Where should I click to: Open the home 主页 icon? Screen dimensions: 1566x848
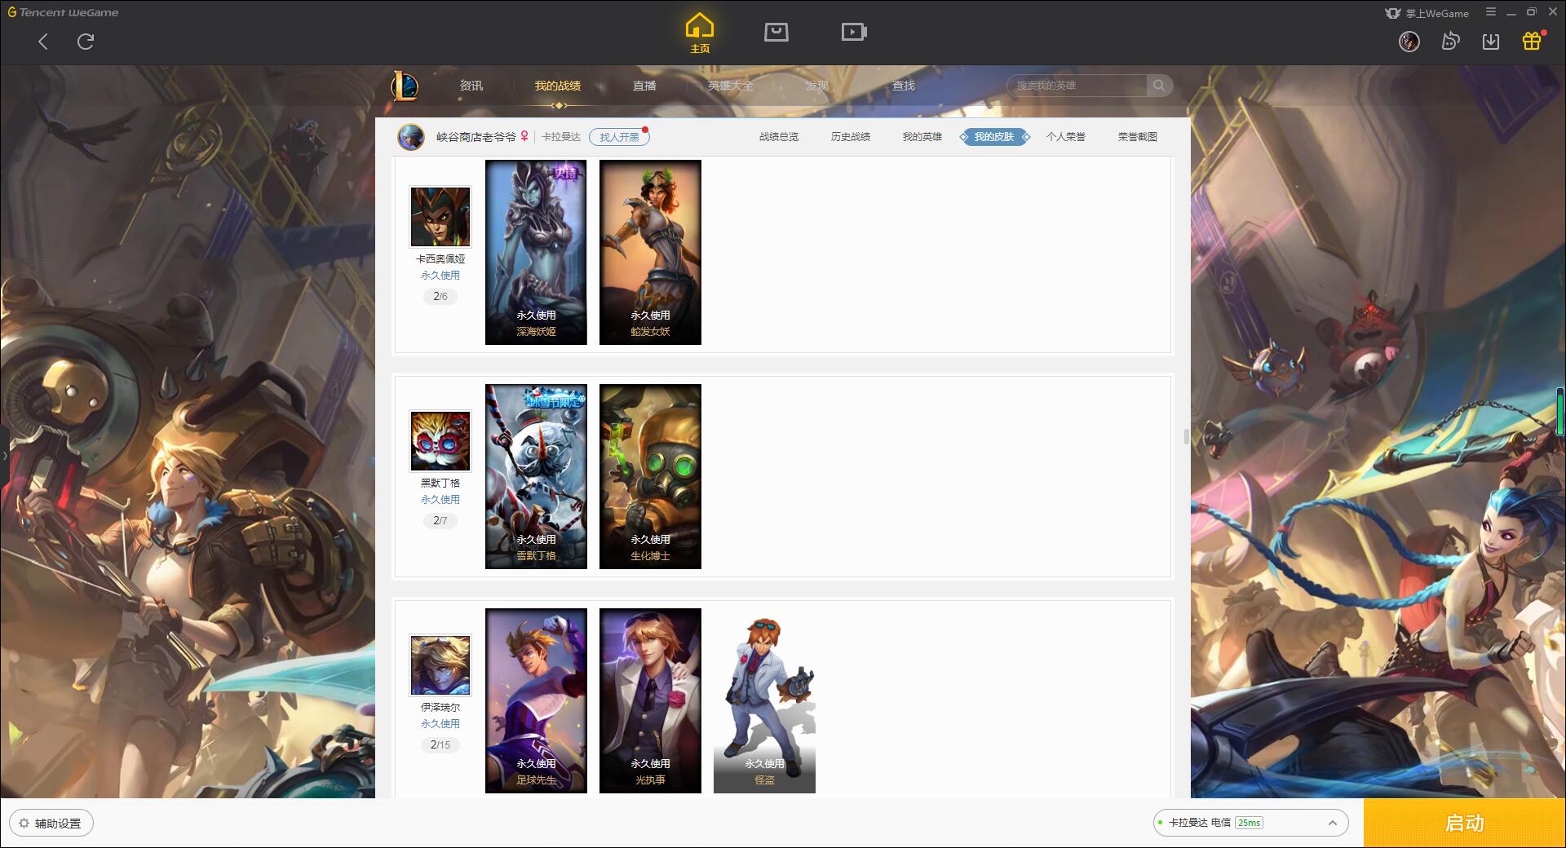700,33
